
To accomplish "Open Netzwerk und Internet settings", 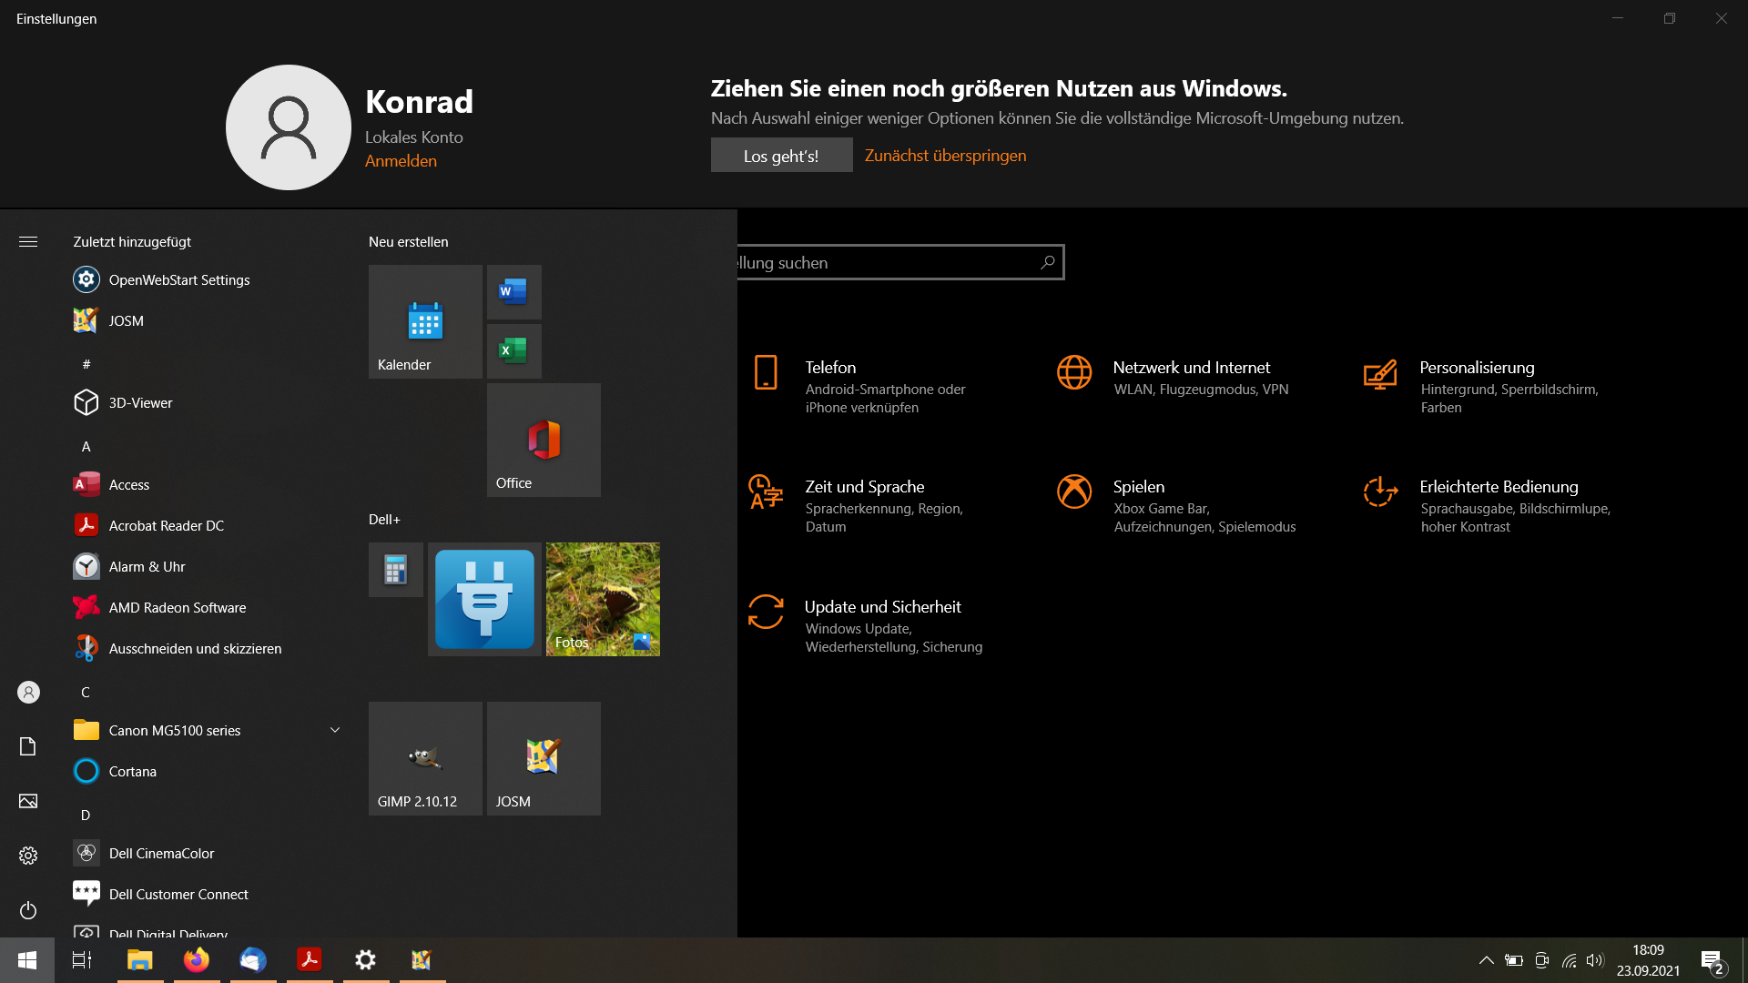I will click(1191, 368).
